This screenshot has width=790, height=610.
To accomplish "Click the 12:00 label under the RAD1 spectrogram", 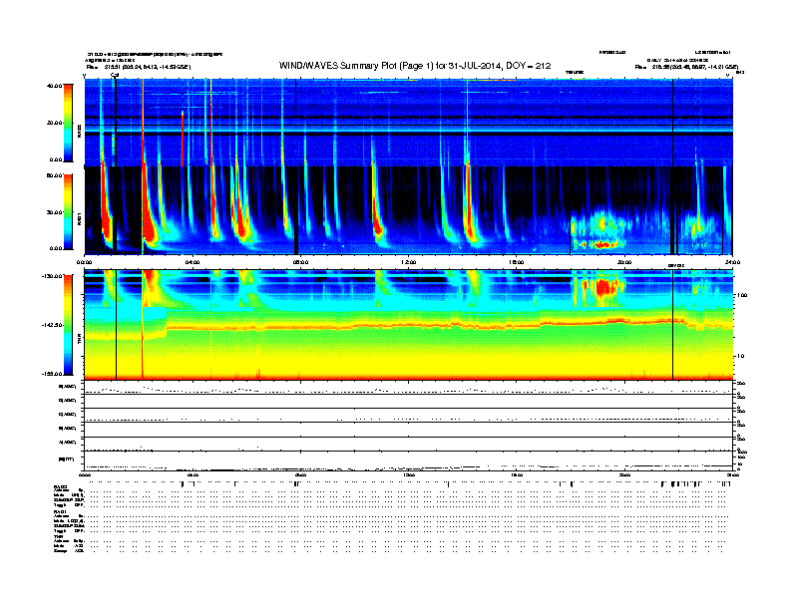I will coord(409,262).
